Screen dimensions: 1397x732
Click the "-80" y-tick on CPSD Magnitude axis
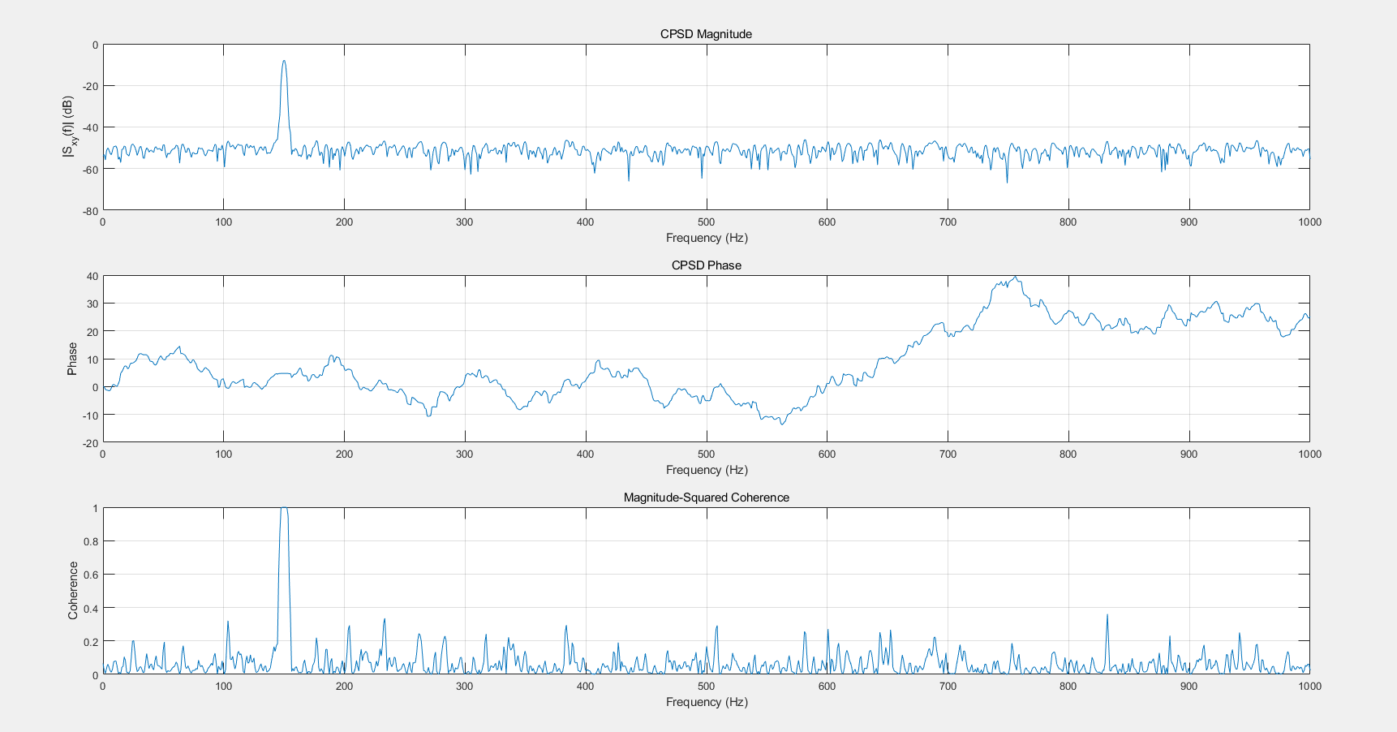click(x=89, y=210)
